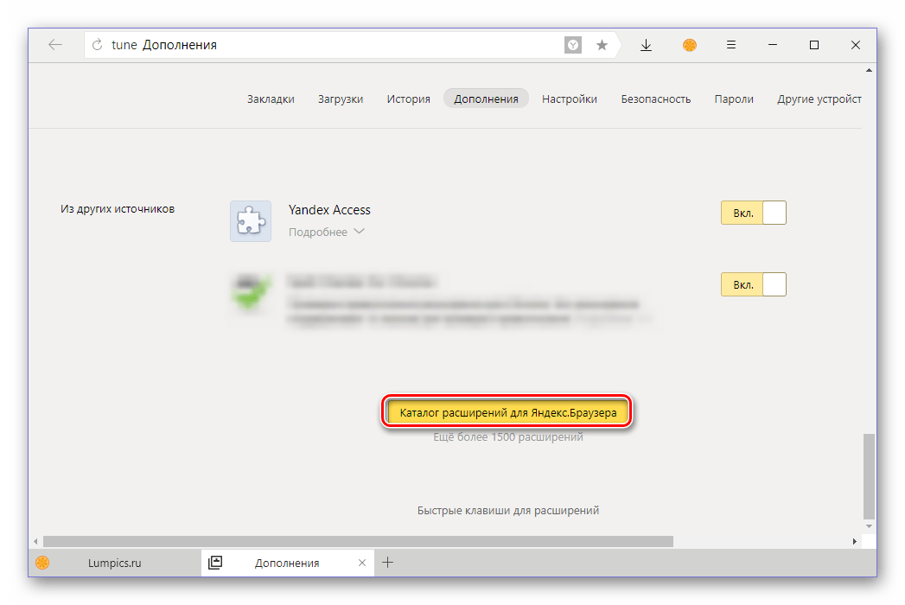
Task: Open the Загрузки section
Action: pyautogui.click(x=341, y=99)
